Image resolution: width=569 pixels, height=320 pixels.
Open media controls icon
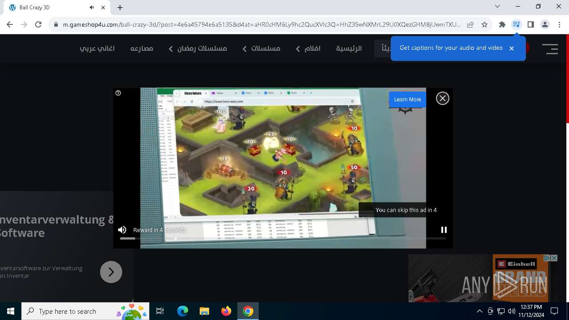(x=516, y=24)
